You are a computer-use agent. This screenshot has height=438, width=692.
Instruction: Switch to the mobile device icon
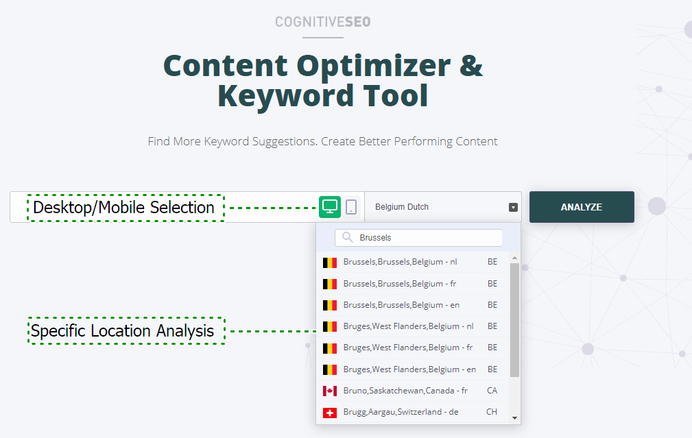(351, 207)
